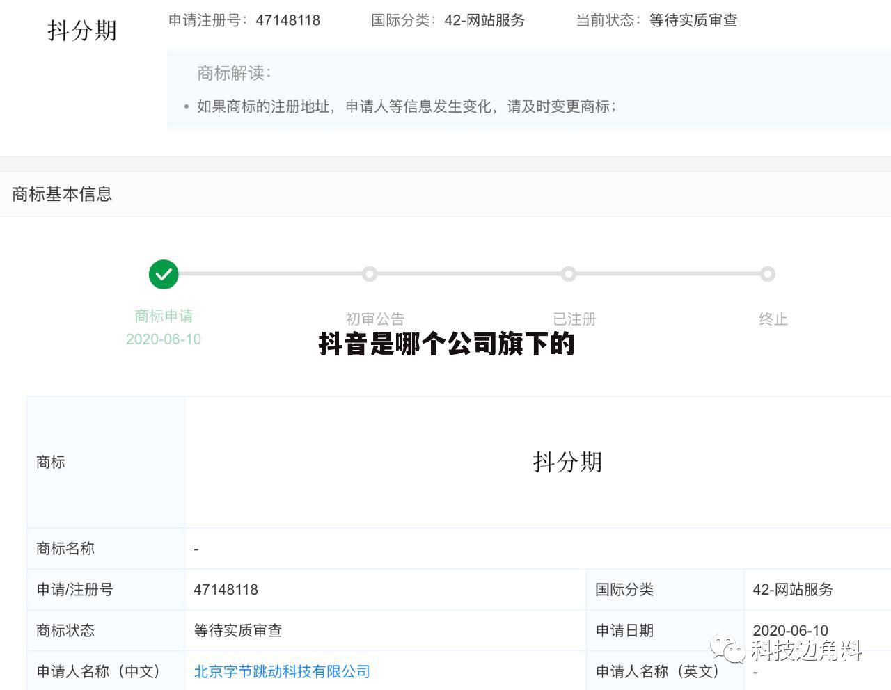The height and width of the screenshot is (690, 891).
Task: Select the 已注册 progress step circle
Action: tap(569, 274)
